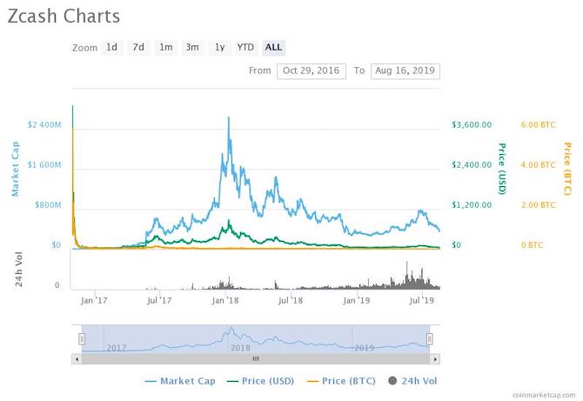Toggle the 24h Vol series in legend
Viewport: 583px width, 401px height.
[412, 381]
